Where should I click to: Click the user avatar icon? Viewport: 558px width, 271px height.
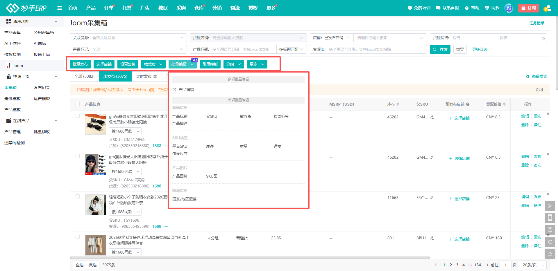548,8
